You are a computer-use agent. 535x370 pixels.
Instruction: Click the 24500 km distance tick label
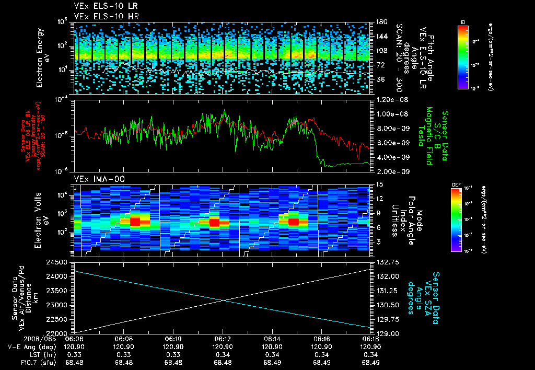pos(56,262)
